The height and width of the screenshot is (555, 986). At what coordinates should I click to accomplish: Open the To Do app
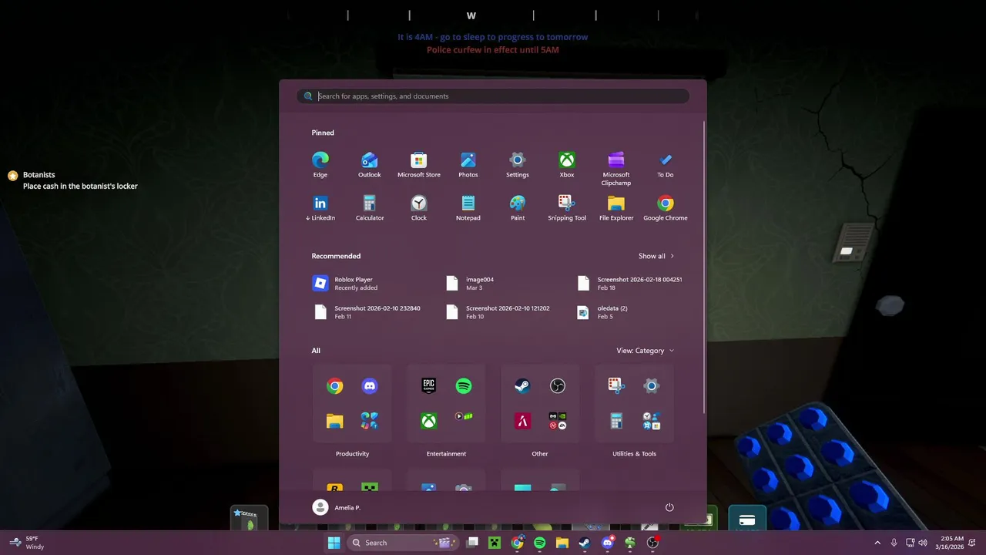[x=666, y=164]
